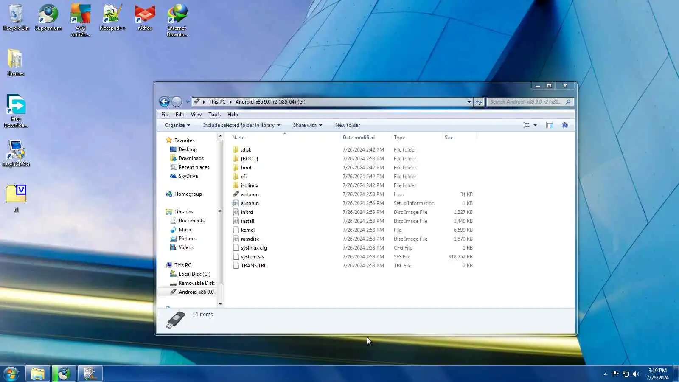Image resolution: width=679 pixels, height=382 pixels.
Task: Open Include selected folder in library dropdown
Action: (241, 125)
